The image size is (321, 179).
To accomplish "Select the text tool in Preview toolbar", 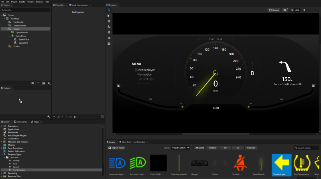I will pyautogui.click(x=109, y=26).
